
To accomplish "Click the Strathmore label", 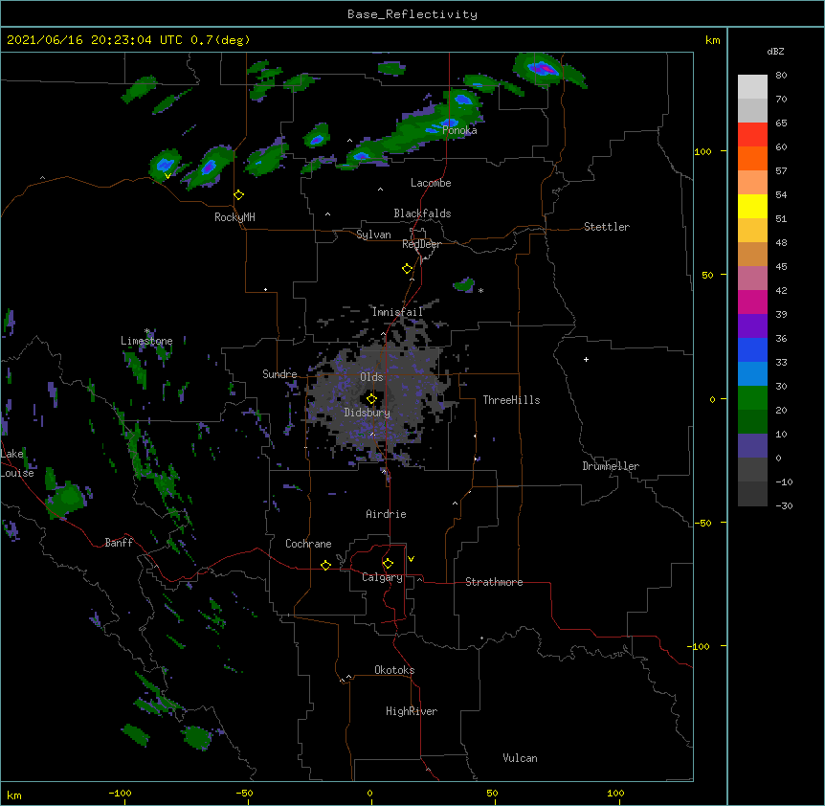I will pos(494,582).
